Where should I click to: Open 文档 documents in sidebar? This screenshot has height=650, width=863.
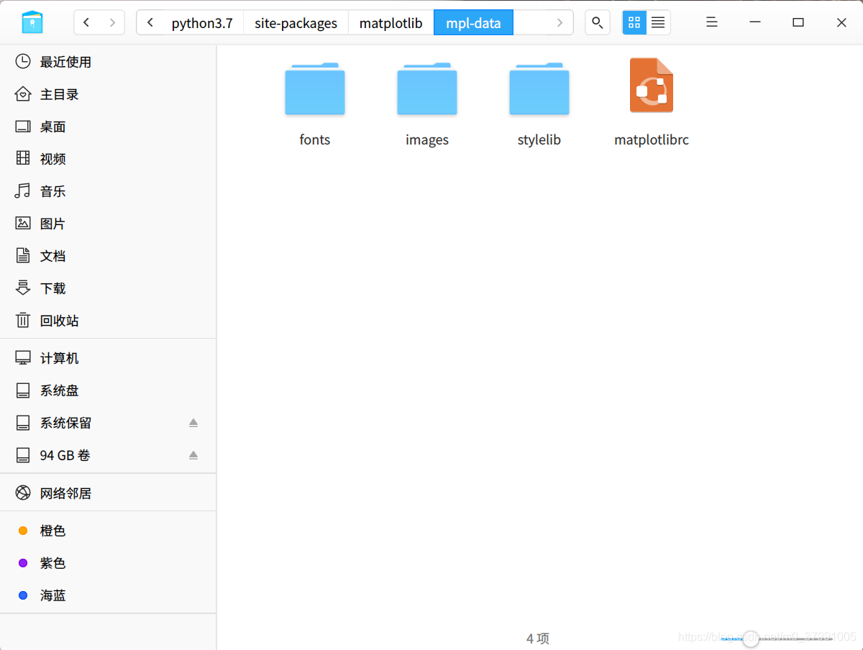coord(108,256)
